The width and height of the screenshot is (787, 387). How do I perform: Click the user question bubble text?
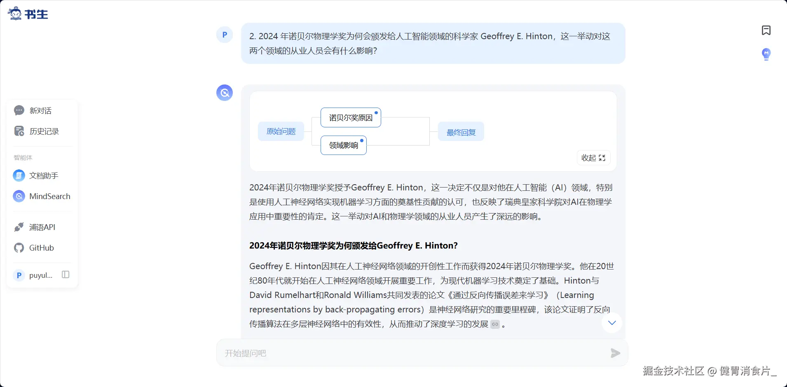pos(430,43)
